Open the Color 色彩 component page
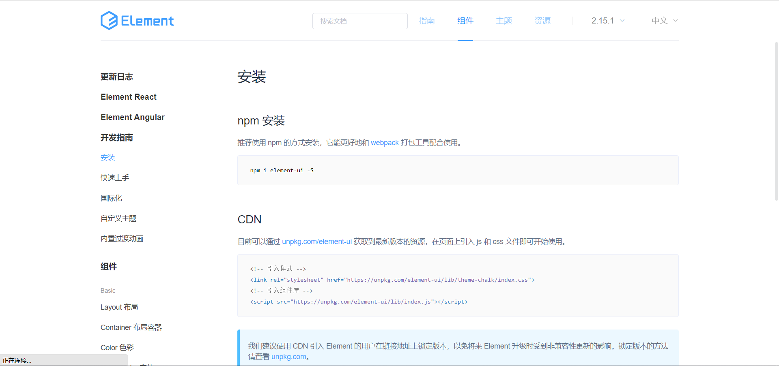779x366 pixels. (117, 347)
